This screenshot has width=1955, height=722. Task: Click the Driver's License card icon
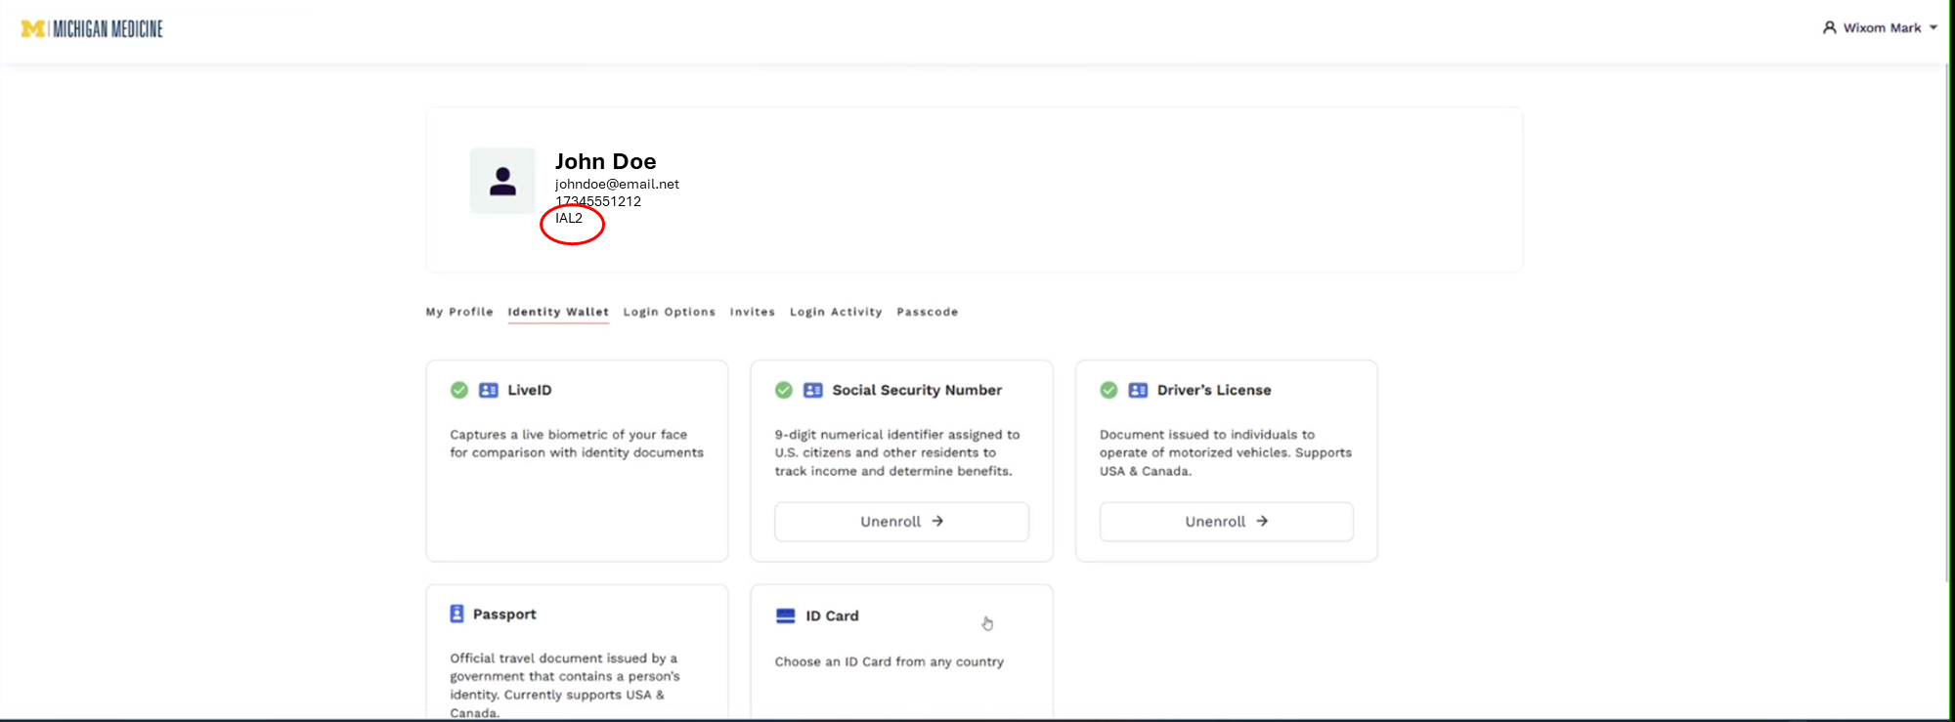coord(1138,390)
